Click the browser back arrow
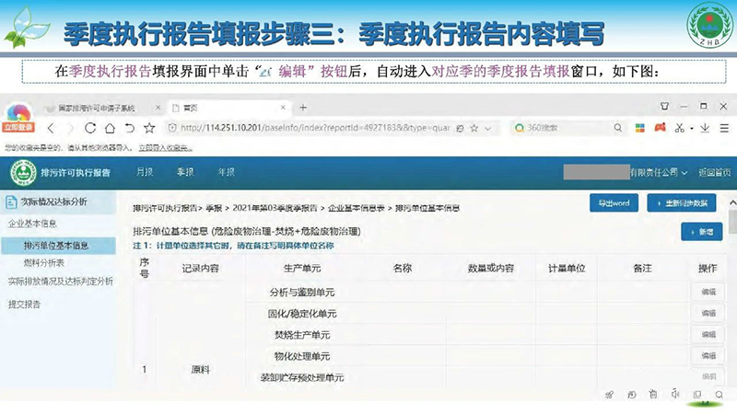The width and height of the screenshot is (737, 414). 50,127
